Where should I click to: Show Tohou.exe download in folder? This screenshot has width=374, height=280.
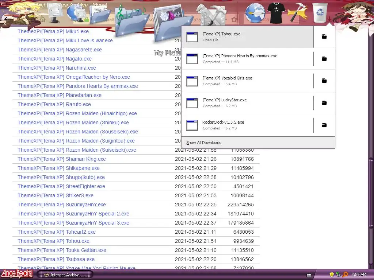point(324,36)
